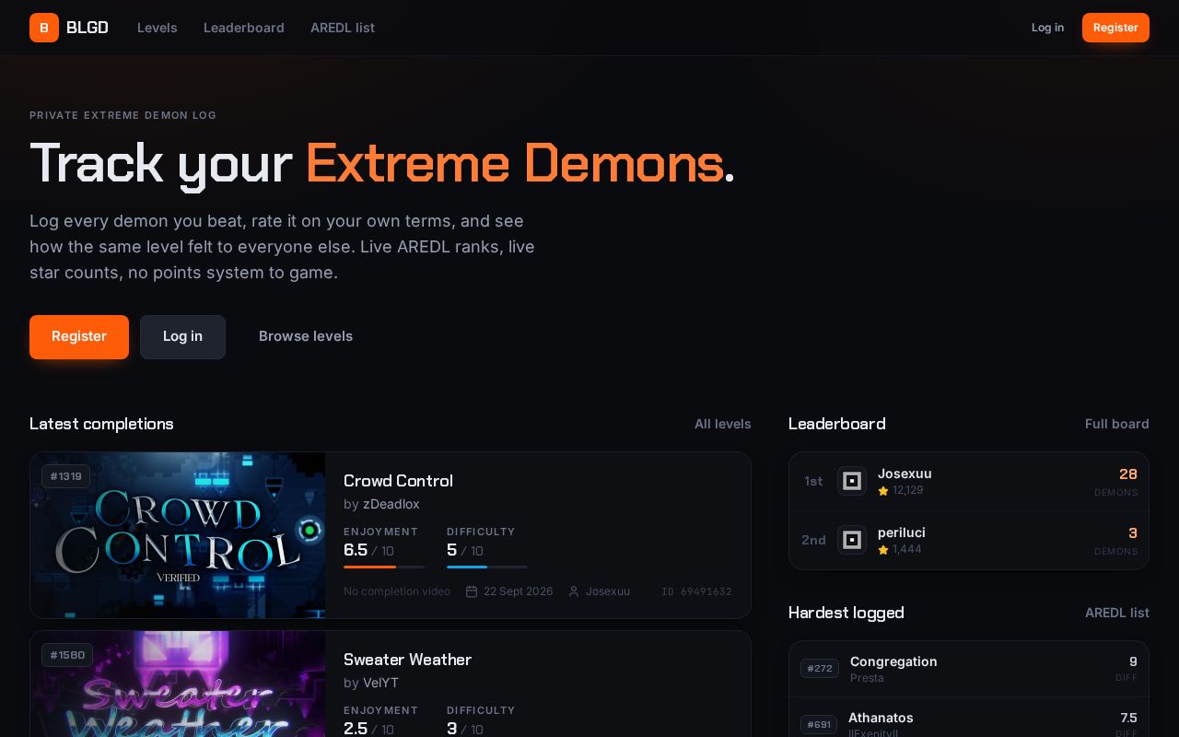Click the #691 rank badge
1179x737 pixels.
[819, 725]
